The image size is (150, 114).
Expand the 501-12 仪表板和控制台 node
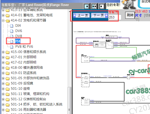(3, 99)
